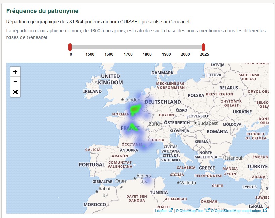275x218 pixels.
Task: Select the right slider handle at 2025
Action: (x=204, y=46)
